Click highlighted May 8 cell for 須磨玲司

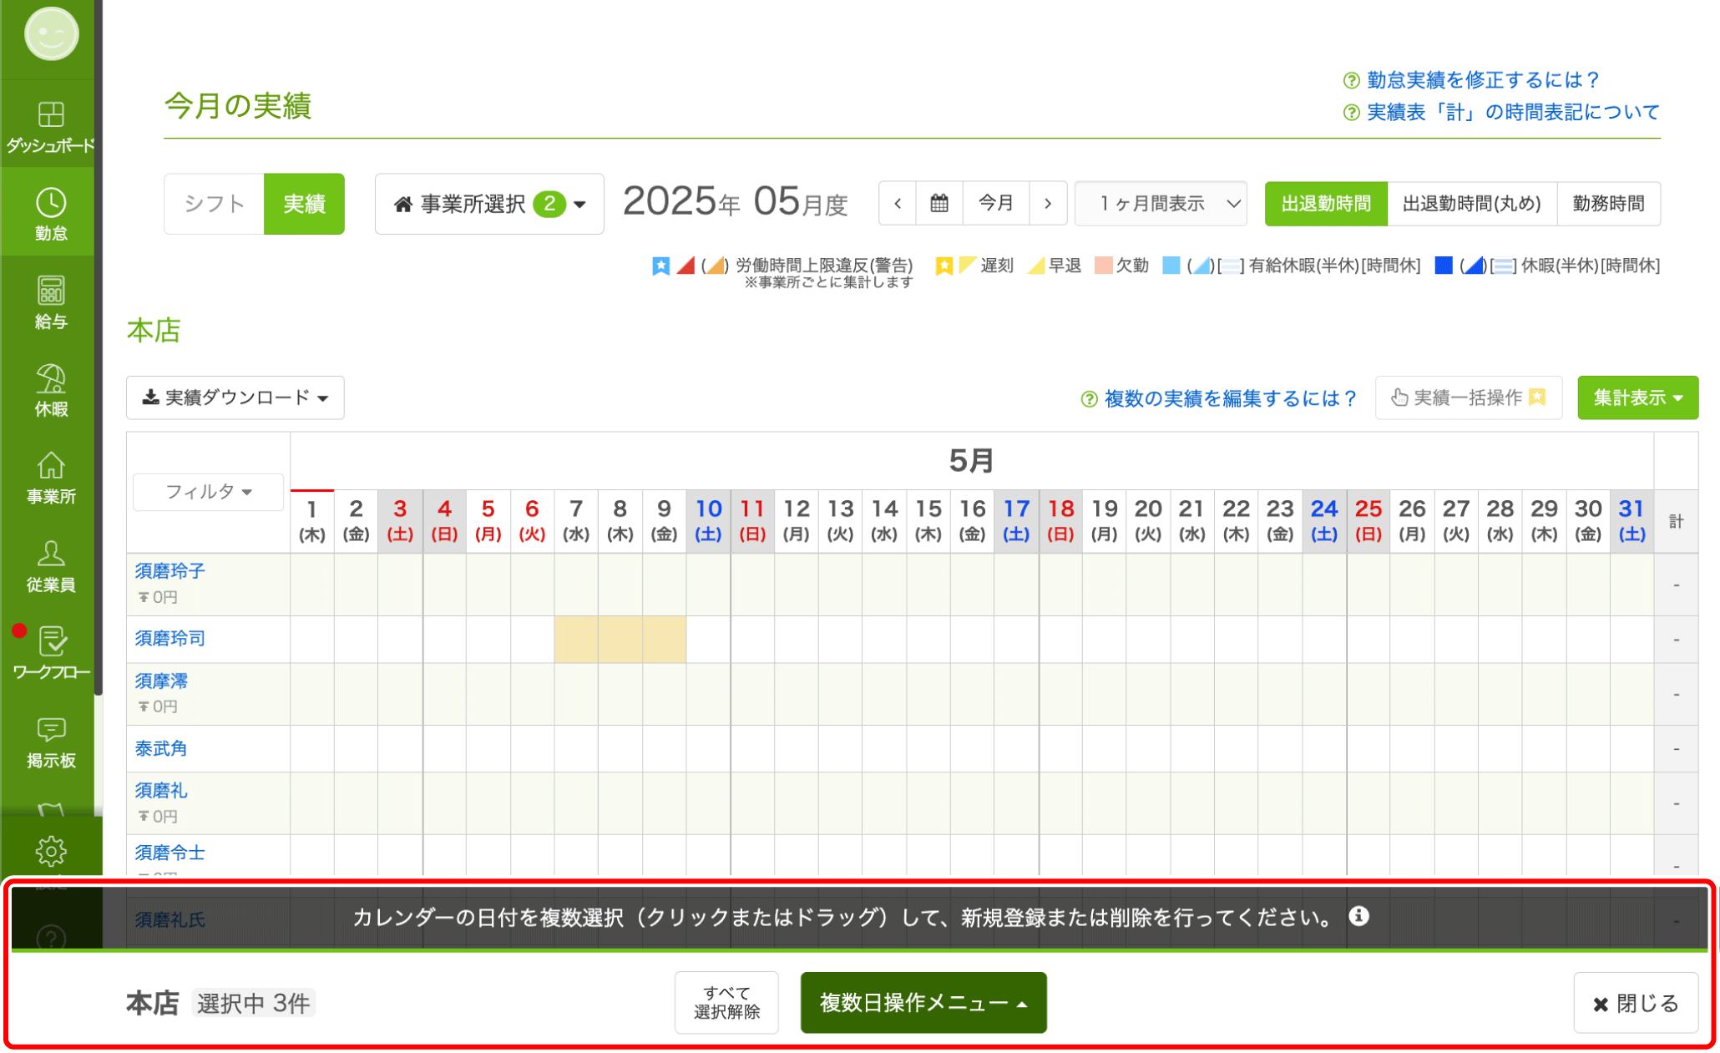[620, 640]
